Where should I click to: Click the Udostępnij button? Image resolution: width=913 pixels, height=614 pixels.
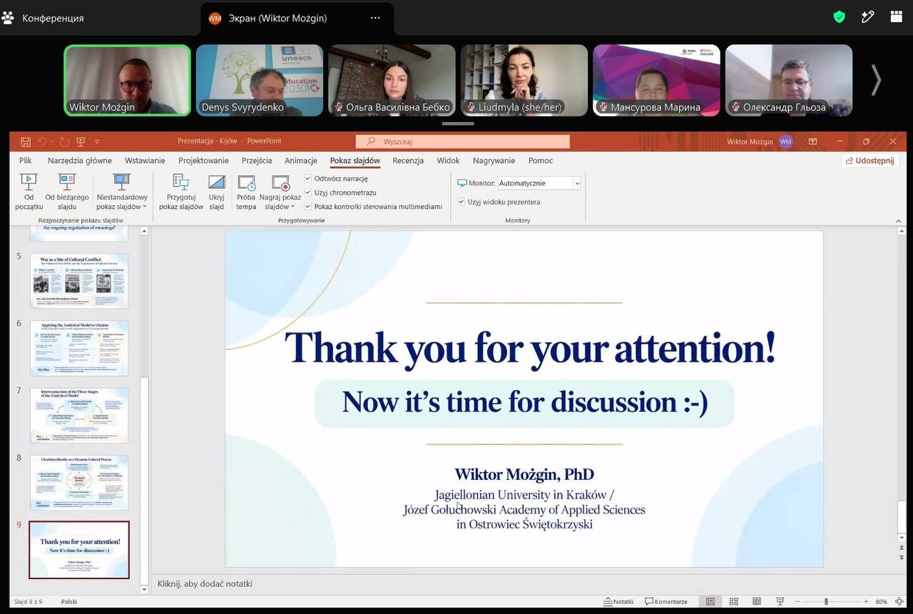(869, 160)
